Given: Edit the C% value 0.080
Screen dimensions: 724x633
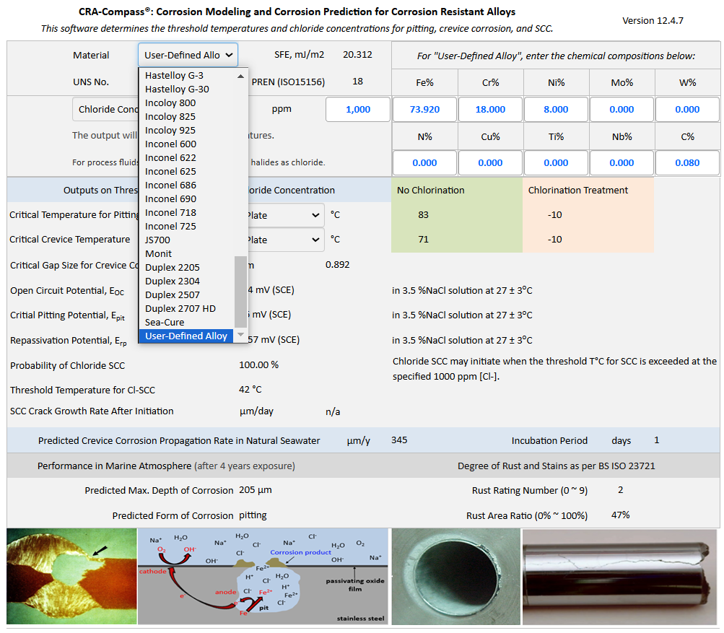Looking at the screenshot, I should pyautogui.click(x=687, y=162).
